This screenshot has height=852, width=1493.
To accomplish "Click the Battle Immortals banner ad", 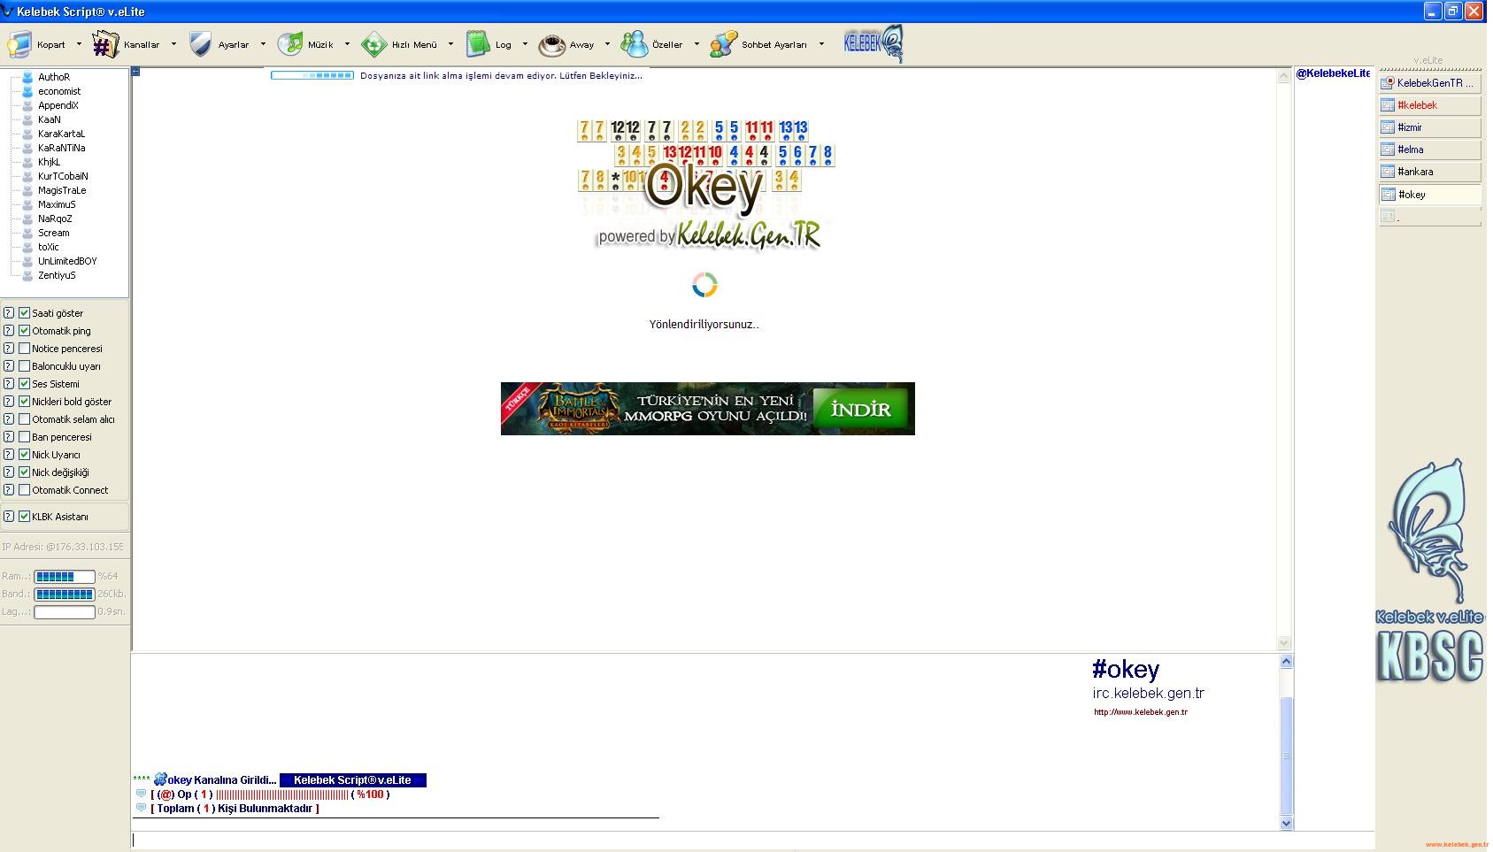I will pos(707,409).
